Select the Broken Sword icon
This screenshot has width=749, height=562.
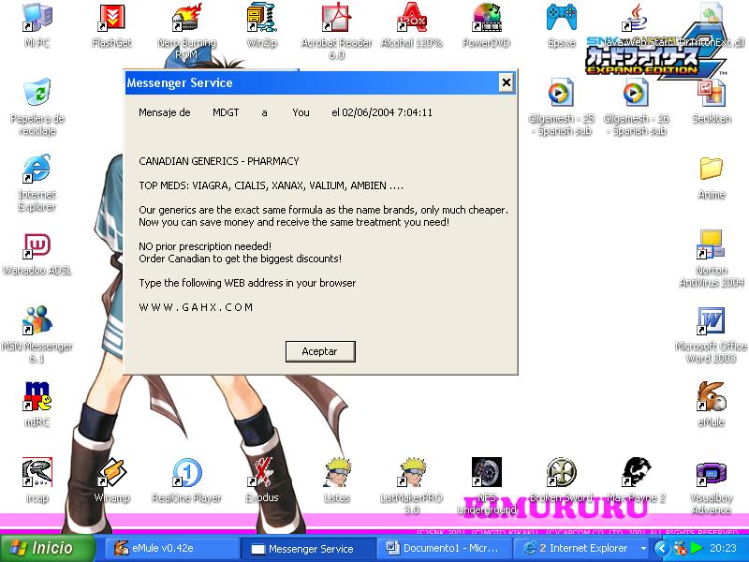(561, 480)
